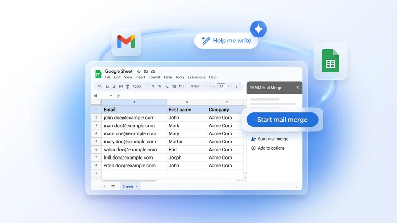397x223 pixels.
Task: Move document using folder icon
Action: [x=146, y=72]
